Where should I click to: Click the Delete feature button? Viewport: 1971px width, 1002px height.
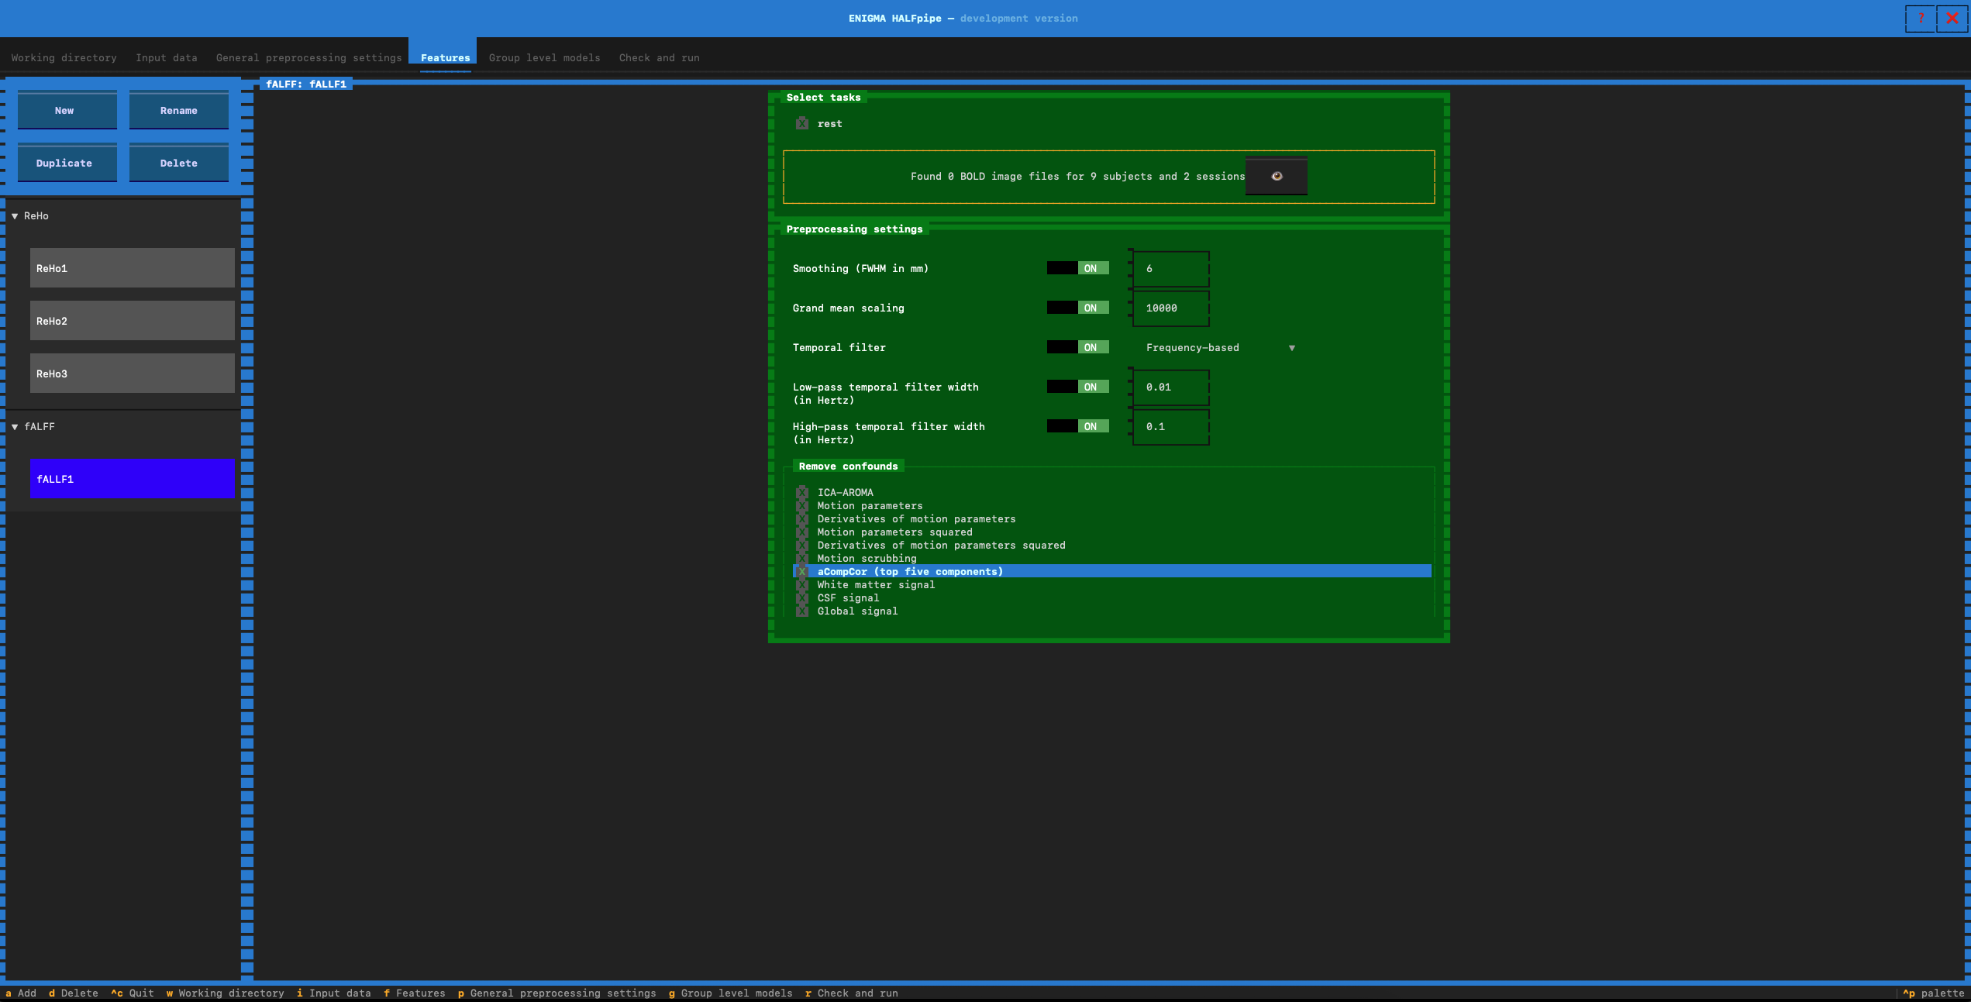point(179,163)
